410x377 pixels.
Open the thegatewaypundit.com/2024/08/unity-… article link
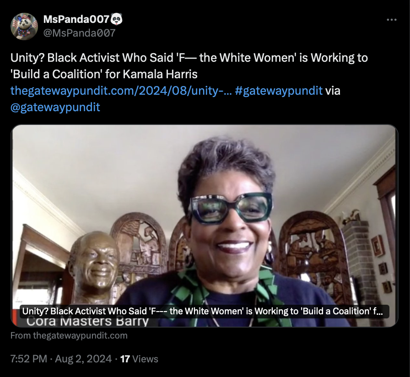[x=121, y=91]
